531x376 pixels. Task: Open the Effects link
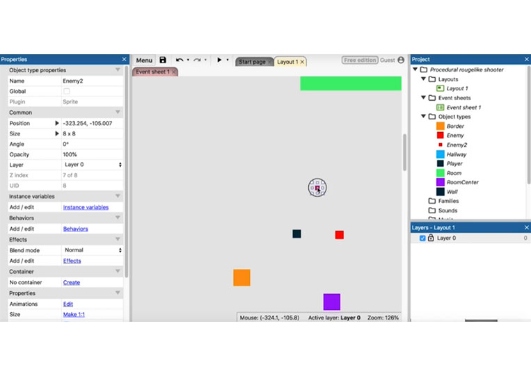(x=72, y=261)
